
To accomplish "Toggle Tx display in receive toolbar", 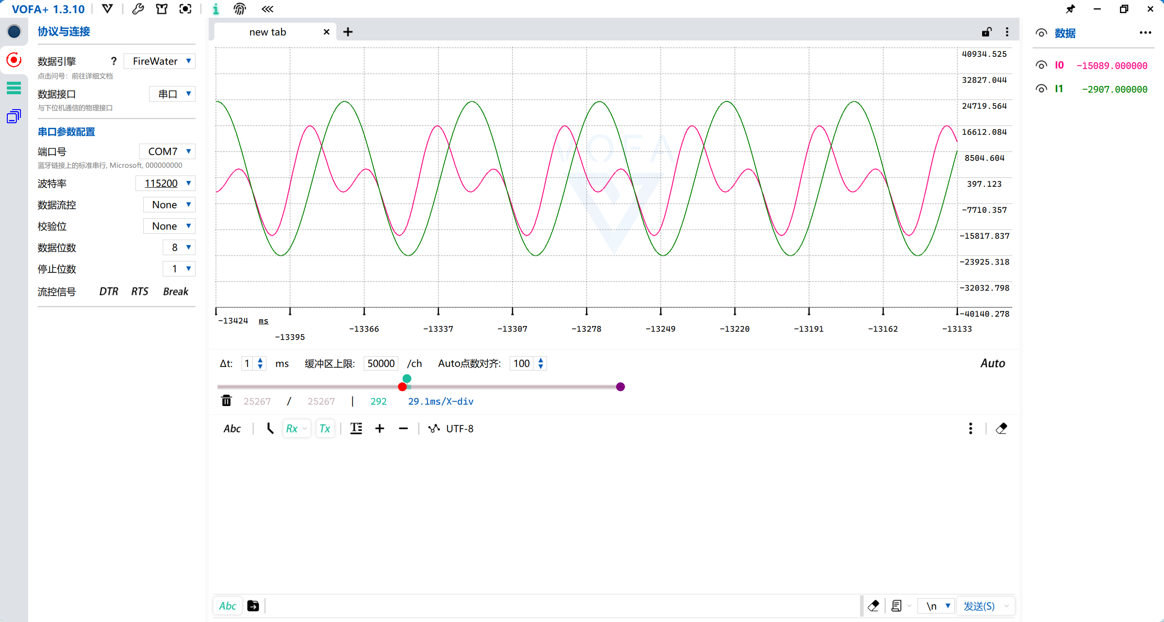I will click(325, 428).
